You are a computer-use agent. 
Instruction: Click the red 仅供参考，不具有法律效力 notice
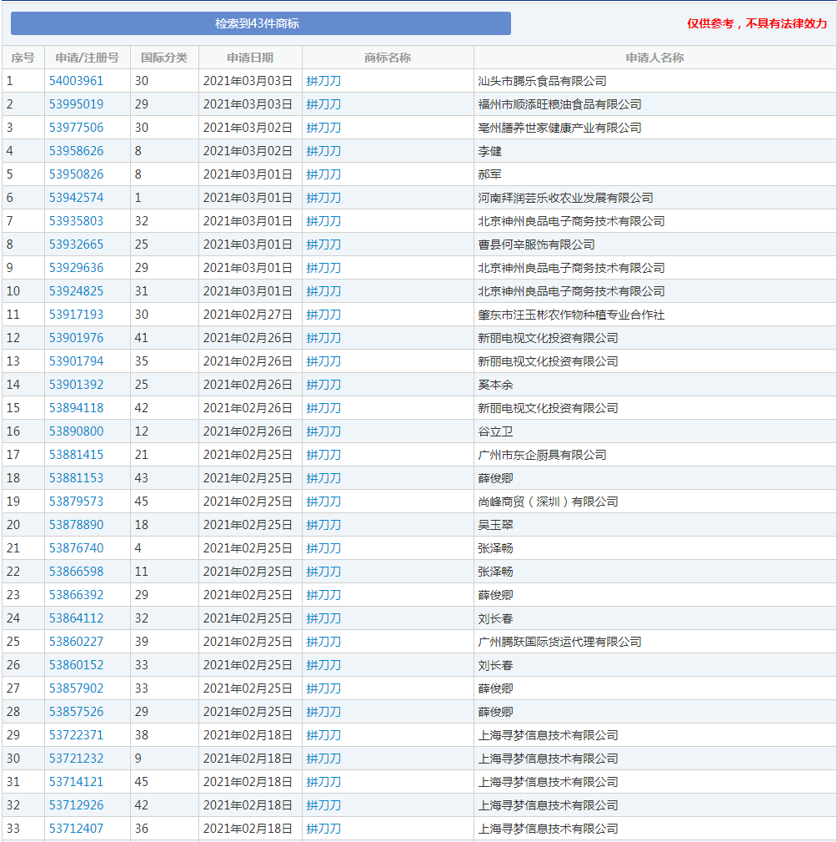tap(757, 23)
